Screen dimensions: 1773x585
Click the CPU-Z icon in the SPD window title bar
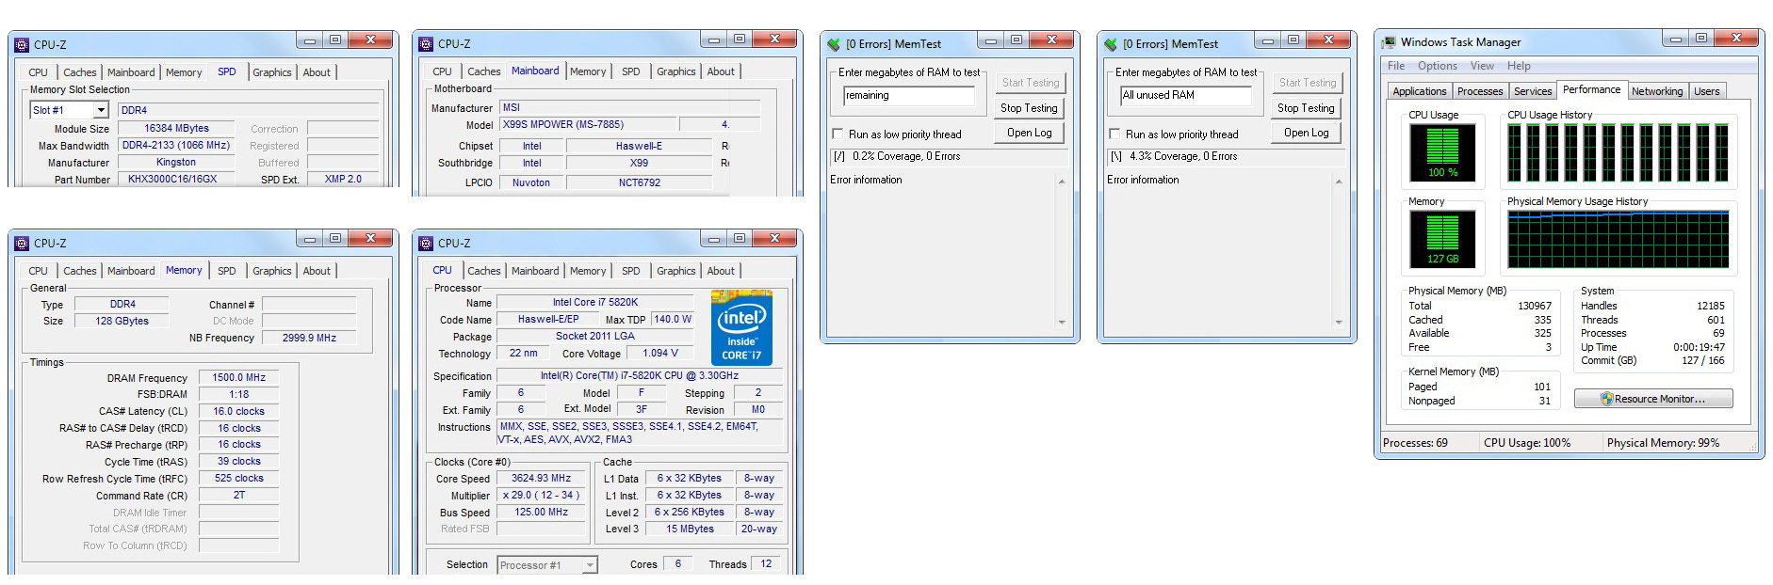point(22,44)
